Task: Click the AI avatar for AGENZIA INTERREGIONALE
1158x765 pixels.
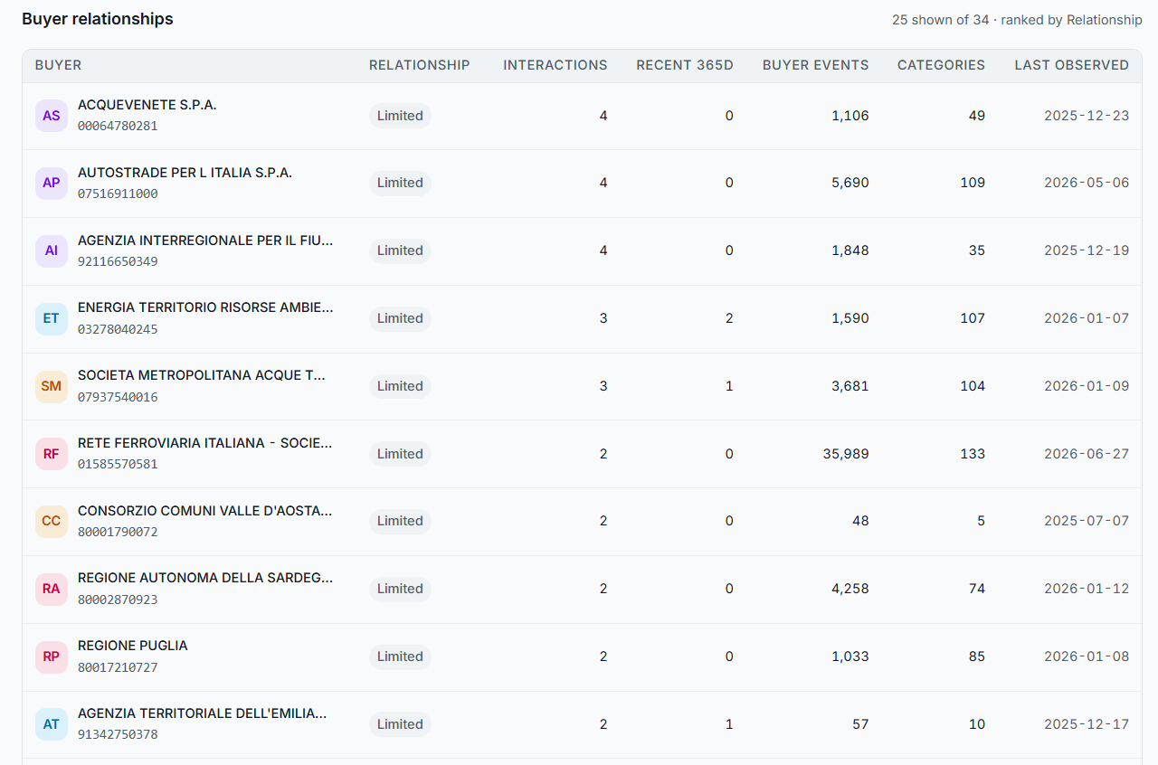Action: tap(52, 250)
